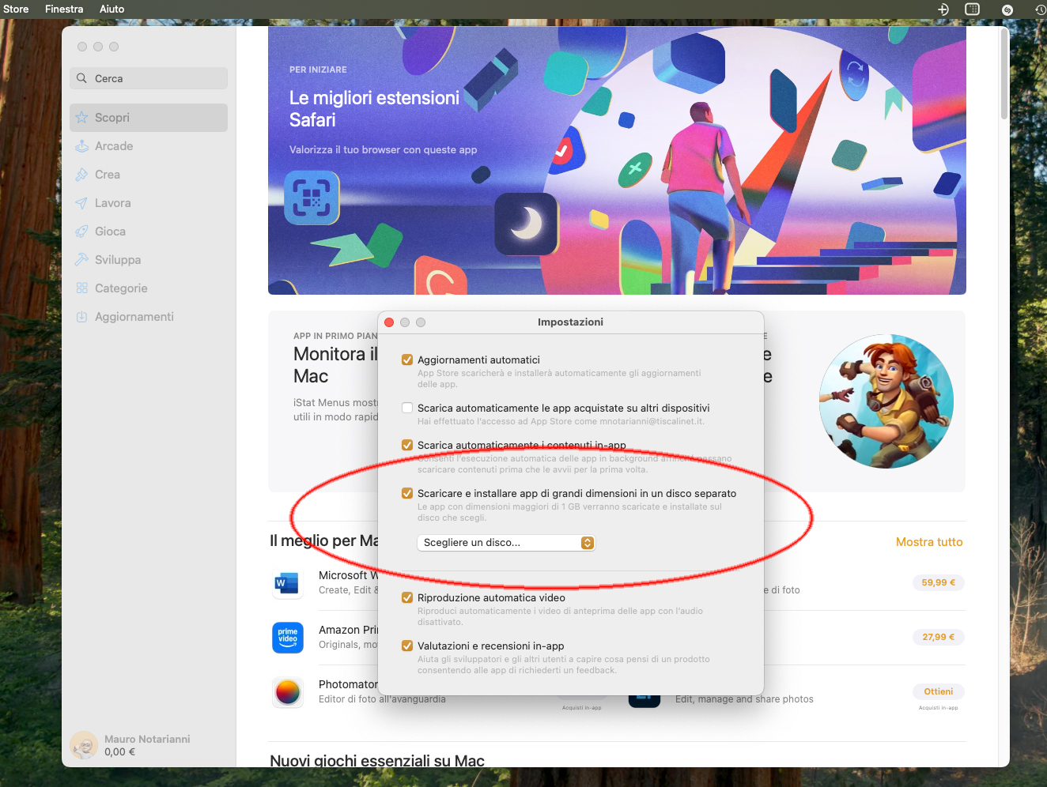Click the Categorie sidebar label
1047x787 pixels.
click(121, 288)
